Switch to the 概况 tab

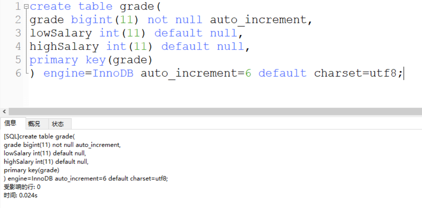(x=34, y=124)
